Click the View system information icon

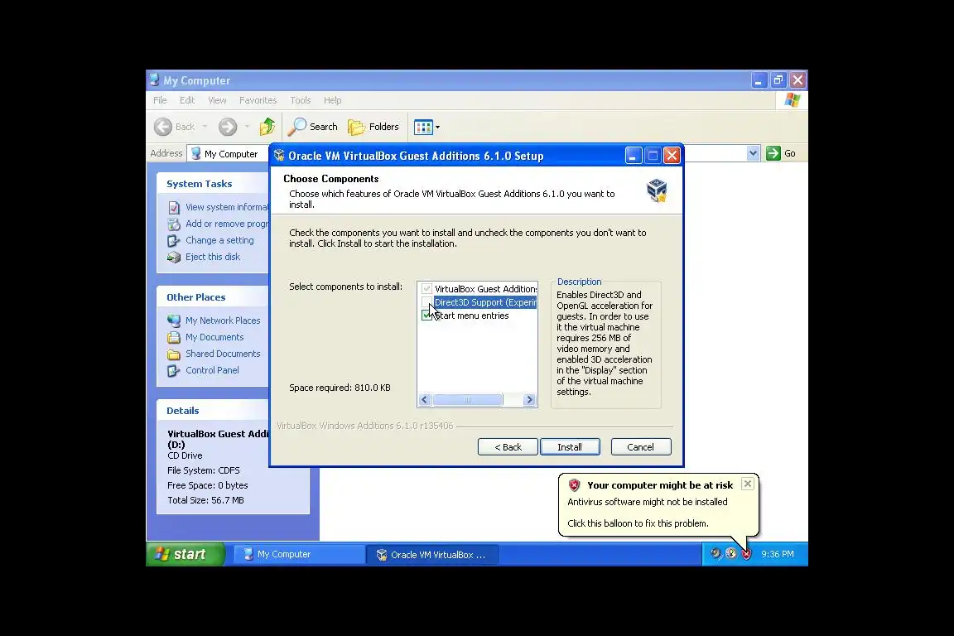click(174, 208)
